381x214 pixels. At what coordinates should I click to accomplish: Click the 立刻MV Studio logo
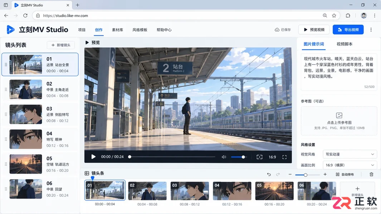[x=37, y=30]
